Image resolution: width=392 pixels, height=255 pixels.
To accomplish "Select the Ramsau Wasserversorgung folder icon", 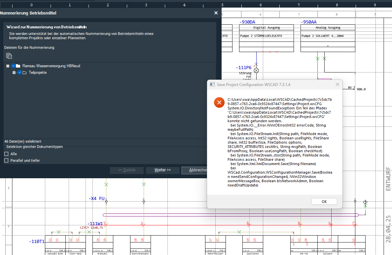I will (x=18, y=66).
